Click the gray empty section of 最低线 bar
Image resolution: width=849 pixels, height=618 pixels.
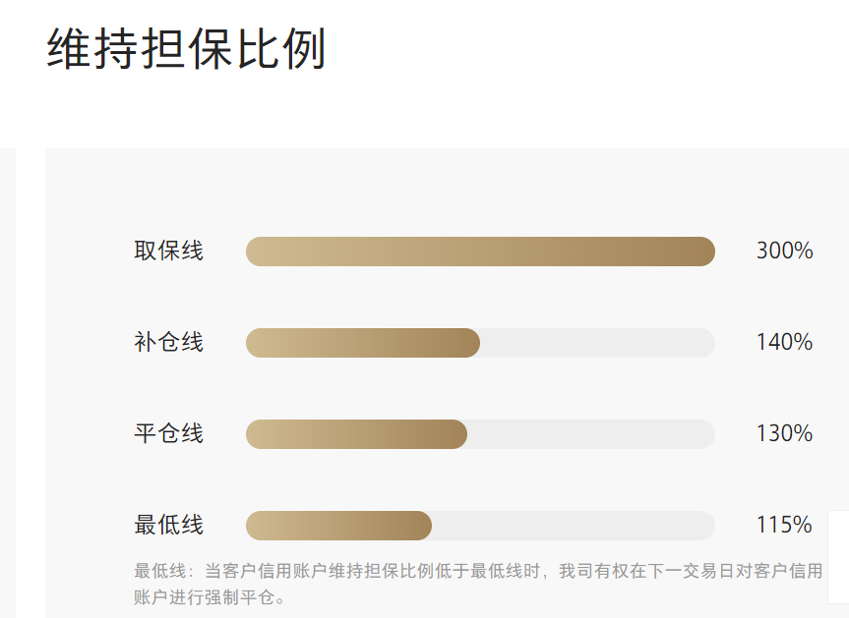coord(573,526)
